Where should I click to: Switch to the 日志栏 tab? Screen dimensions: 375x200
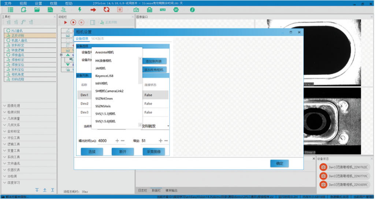(x=142, y=191)
